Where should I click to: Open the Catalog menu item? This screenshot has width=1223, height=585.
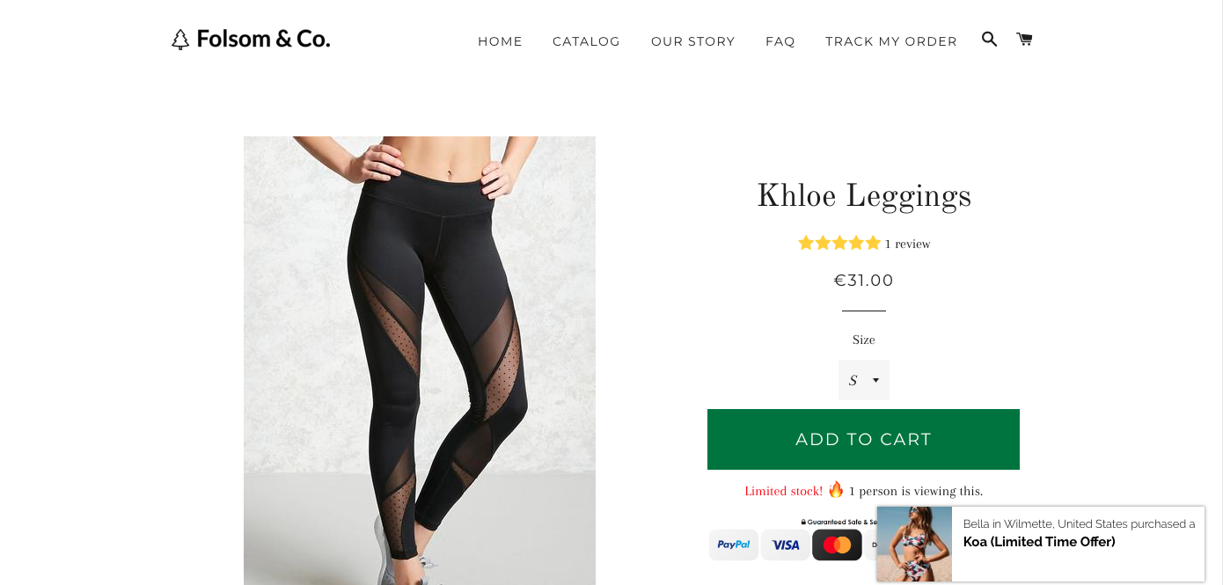(586, 41)
